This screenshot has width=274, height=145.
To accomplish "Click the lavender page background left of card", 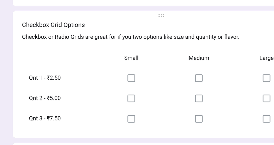I will (6, 75).
